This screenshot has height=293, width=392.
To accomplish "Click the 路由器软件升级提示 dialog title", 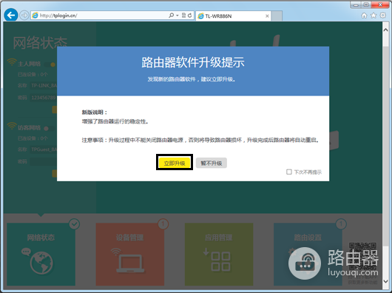I will (193, 62).
